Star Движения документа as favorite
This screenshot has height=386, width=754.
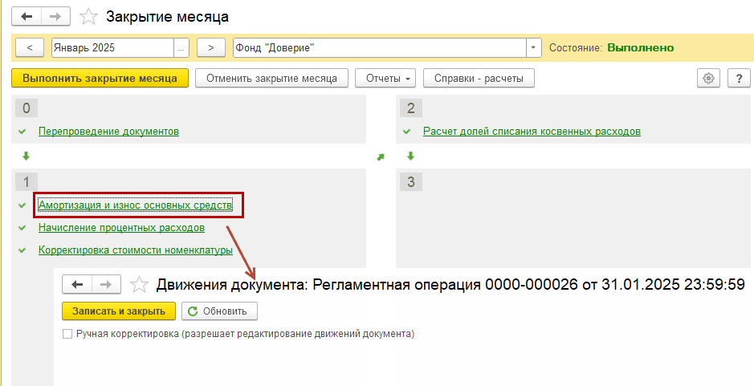tap(139, 285)
